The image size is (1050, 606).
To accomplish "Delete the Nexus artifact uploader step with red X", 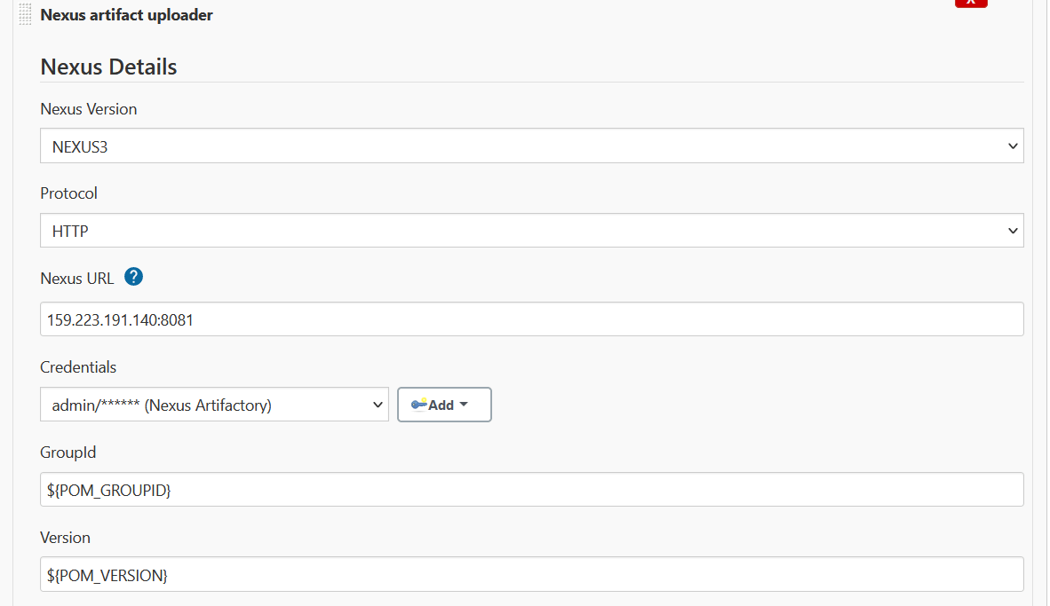I will (971, 4).
